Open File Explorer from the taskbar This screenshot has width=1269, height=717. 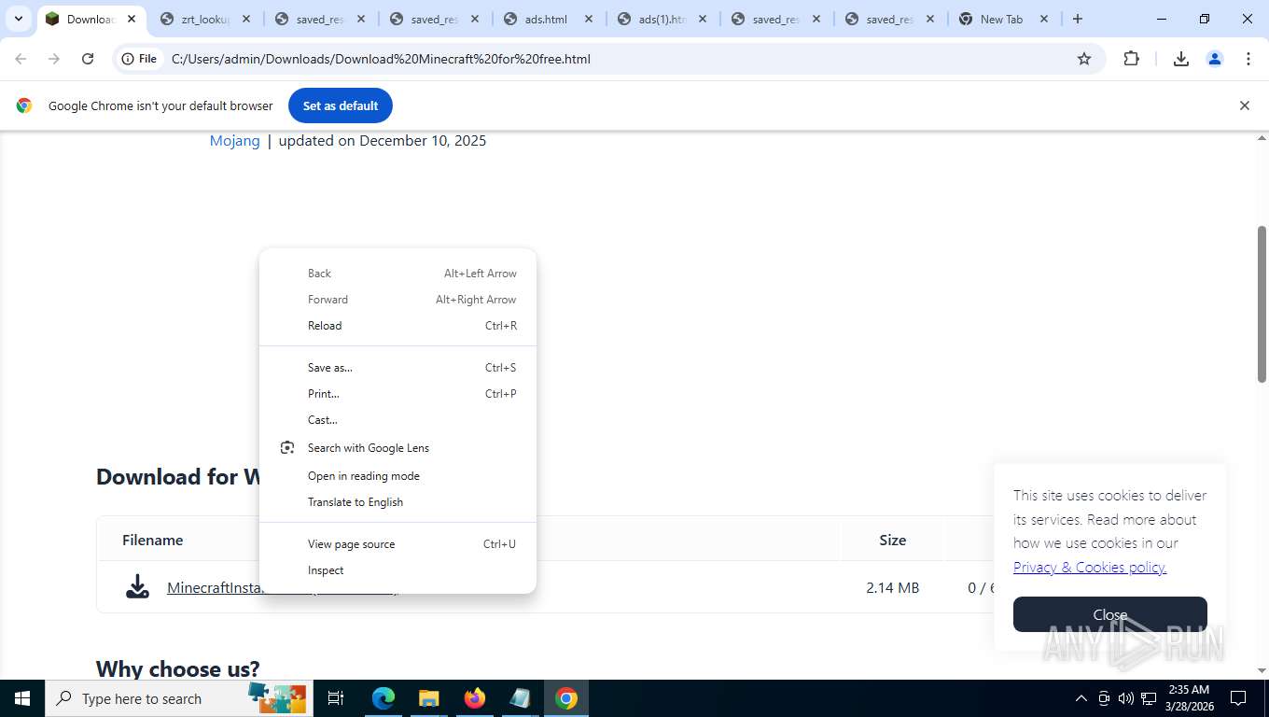coord(428,698)
